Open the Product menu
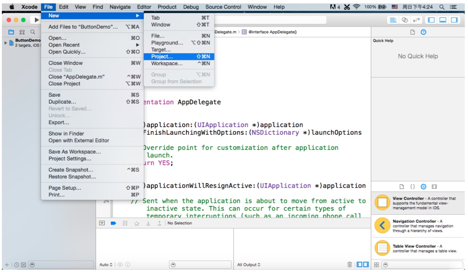Image resolution: width=468 pixels, height=272 pixels. coord(167,7)
